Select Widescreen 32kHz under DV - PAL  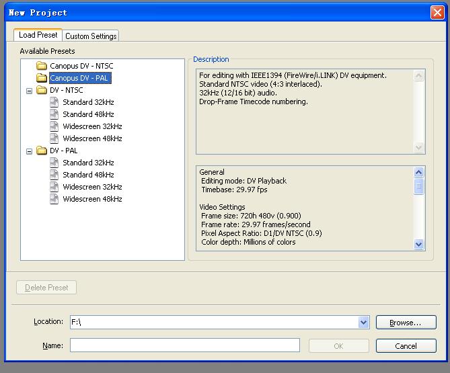coord(92,187)
